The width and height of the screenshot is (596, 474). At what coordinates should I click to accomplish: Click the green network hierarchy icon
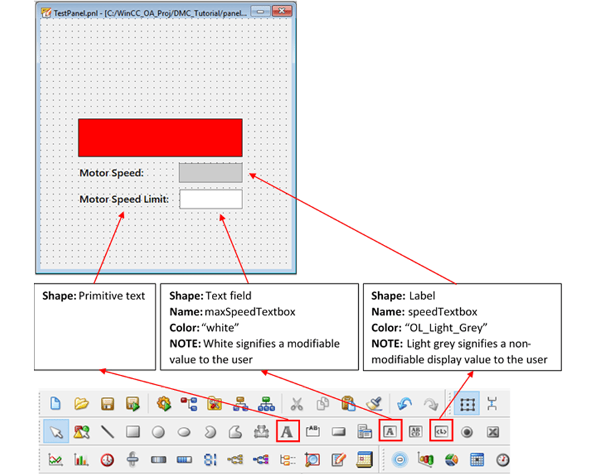tap(266, 404)
